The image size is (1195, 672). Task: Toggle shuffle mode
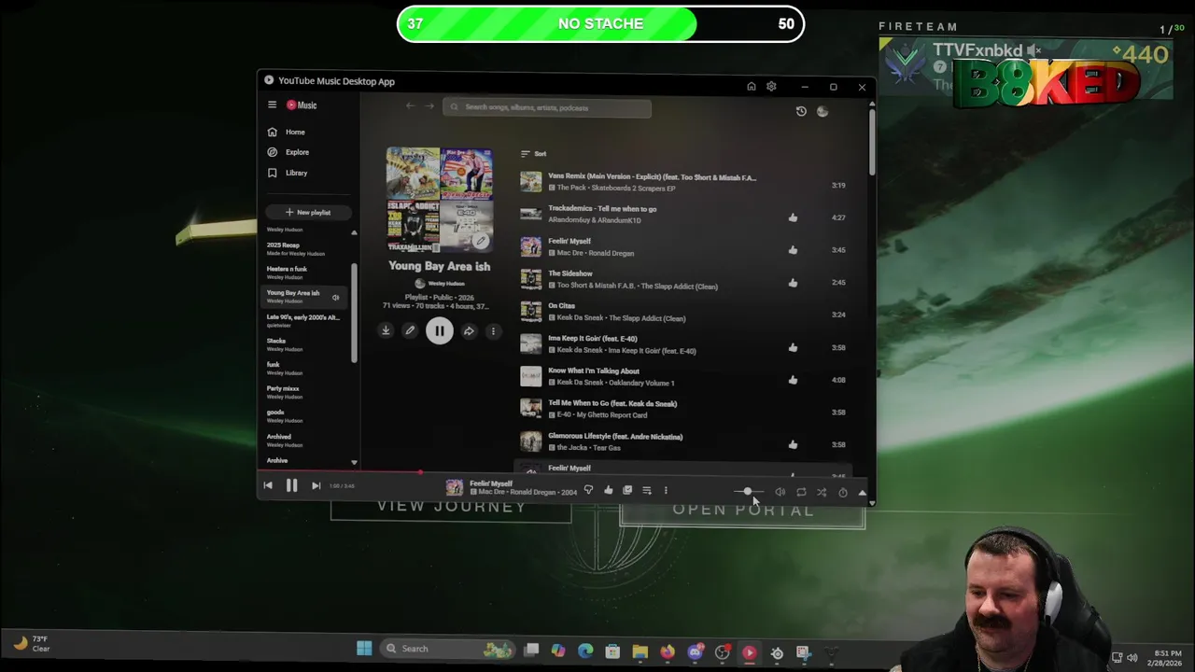click(822, 492)
